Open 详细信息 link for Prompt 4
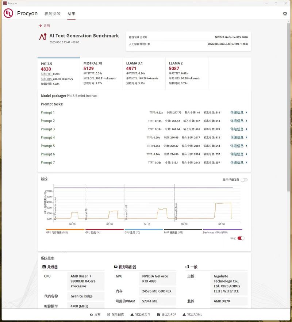 coord(237,137)
